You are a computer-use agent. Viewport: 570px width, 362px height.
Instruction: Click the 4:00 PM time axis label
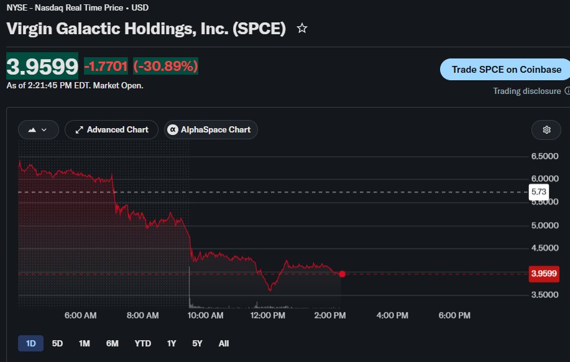click(392, 315)
